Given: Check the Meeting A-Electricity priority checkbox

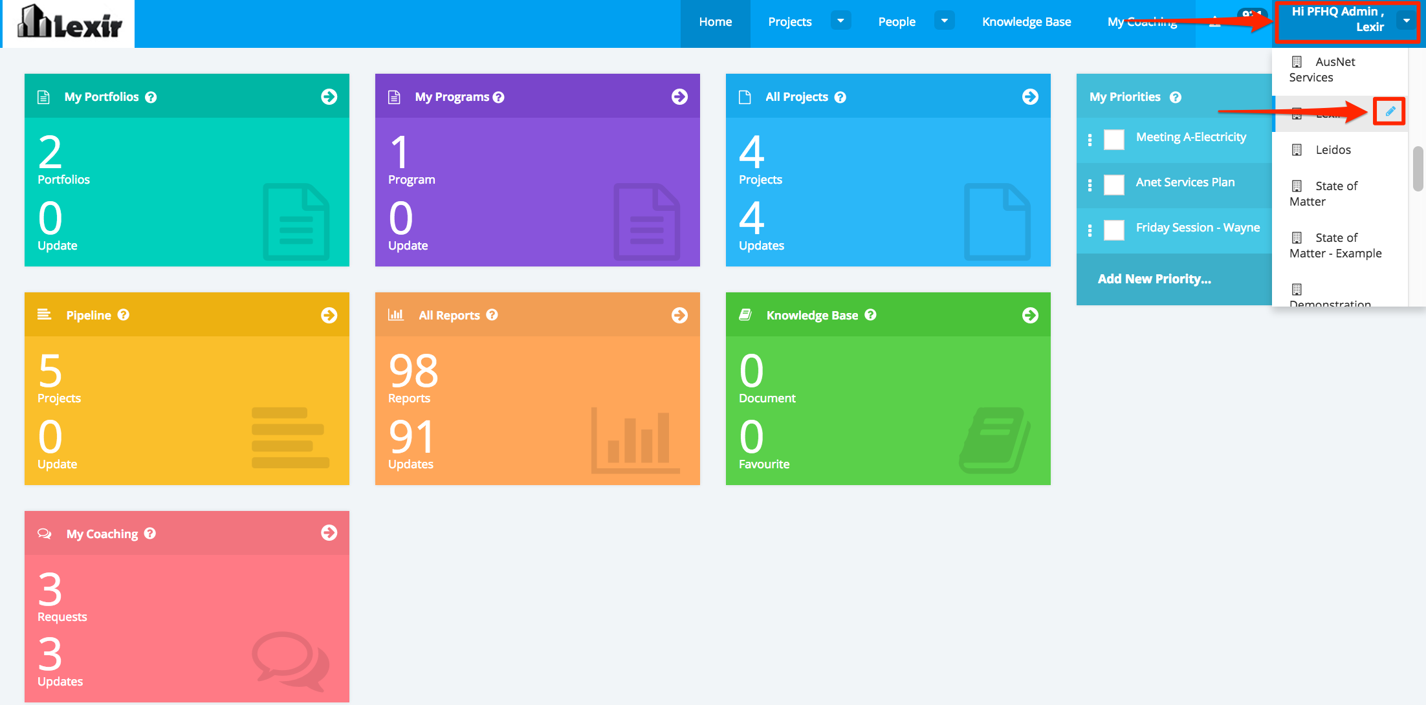Looking at the screenshot, I should (x=1113, y=139).
